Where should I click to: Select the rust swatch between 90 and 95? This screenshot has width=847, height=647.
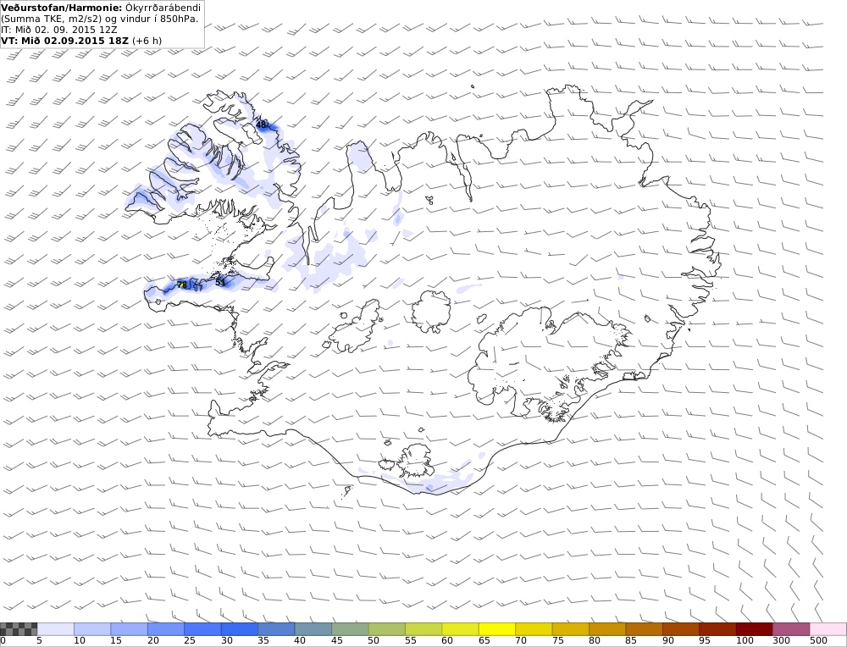coord(681,628)
